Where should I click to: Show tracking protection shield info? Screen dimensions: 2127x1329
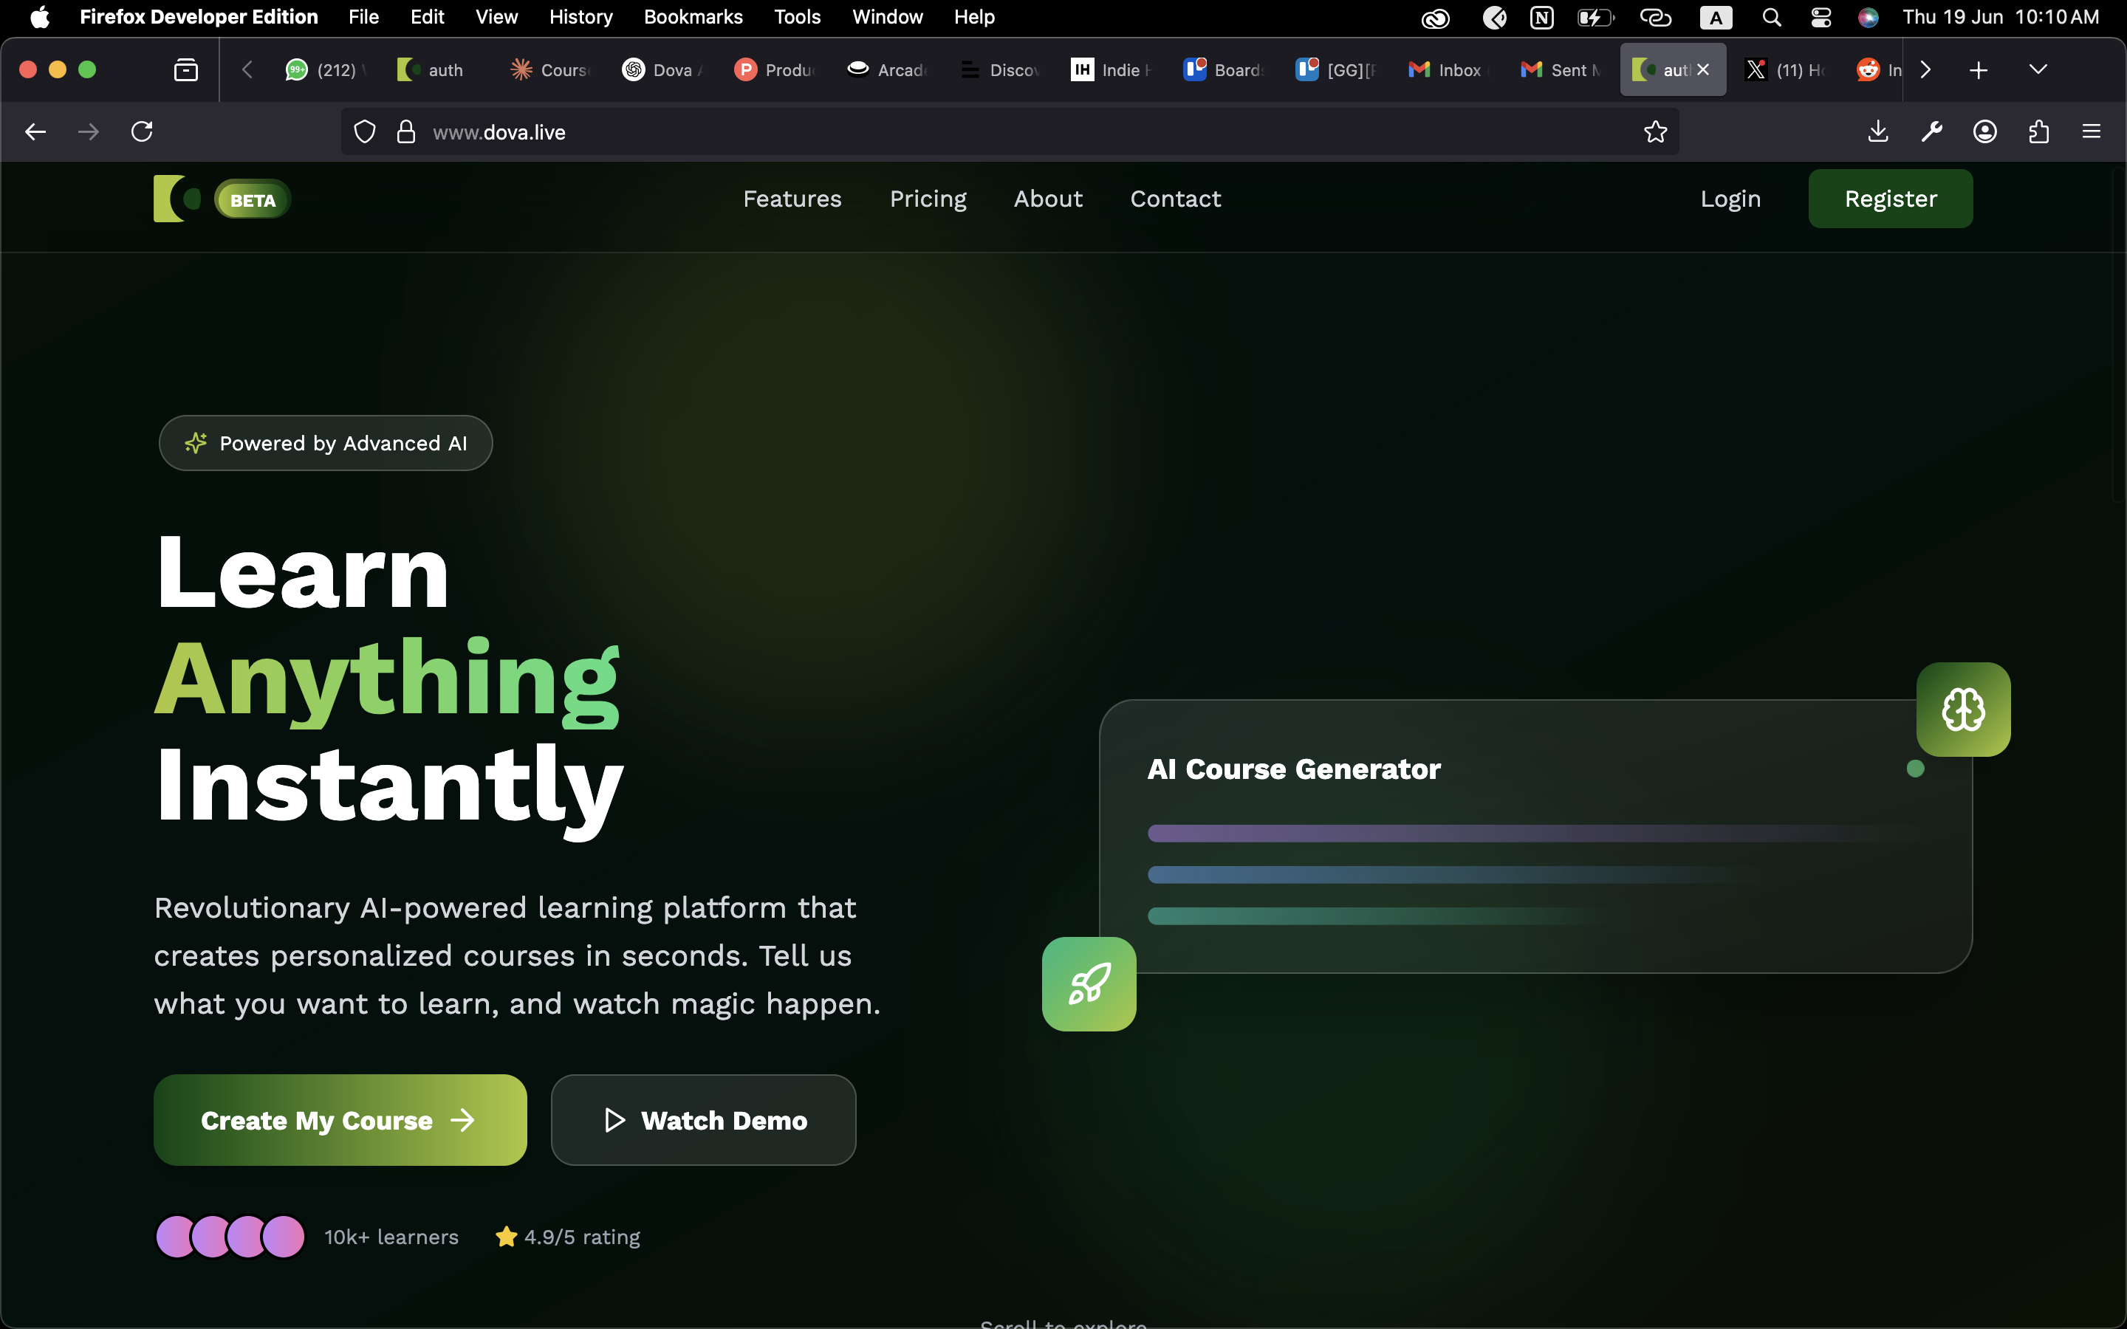click(x=365, y=132)
